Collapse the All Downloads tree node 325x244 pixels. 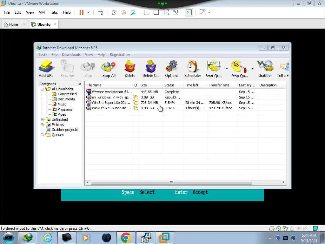tap(42, 89)
